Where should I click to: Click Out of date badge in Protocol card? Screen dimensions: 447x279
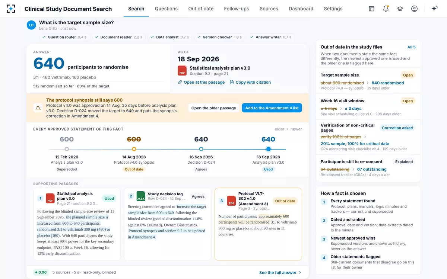(285, 201)
